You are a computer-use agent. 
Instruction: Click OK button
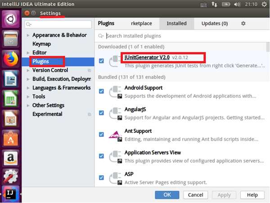(167, 195)
